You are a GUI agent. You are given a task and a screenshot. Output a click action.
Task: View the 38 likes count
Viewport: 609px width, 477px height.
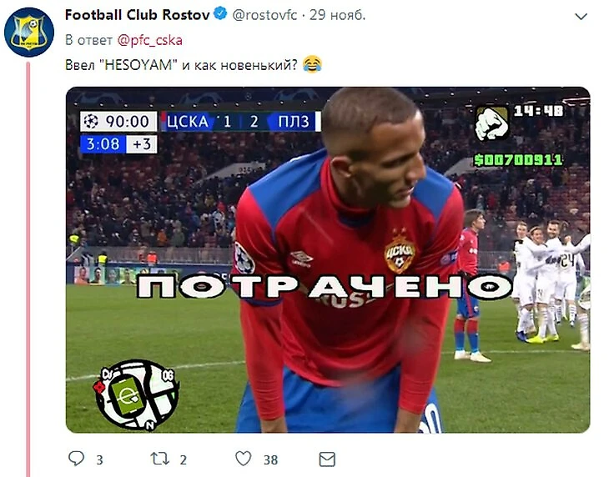click(x=270, y=460)
